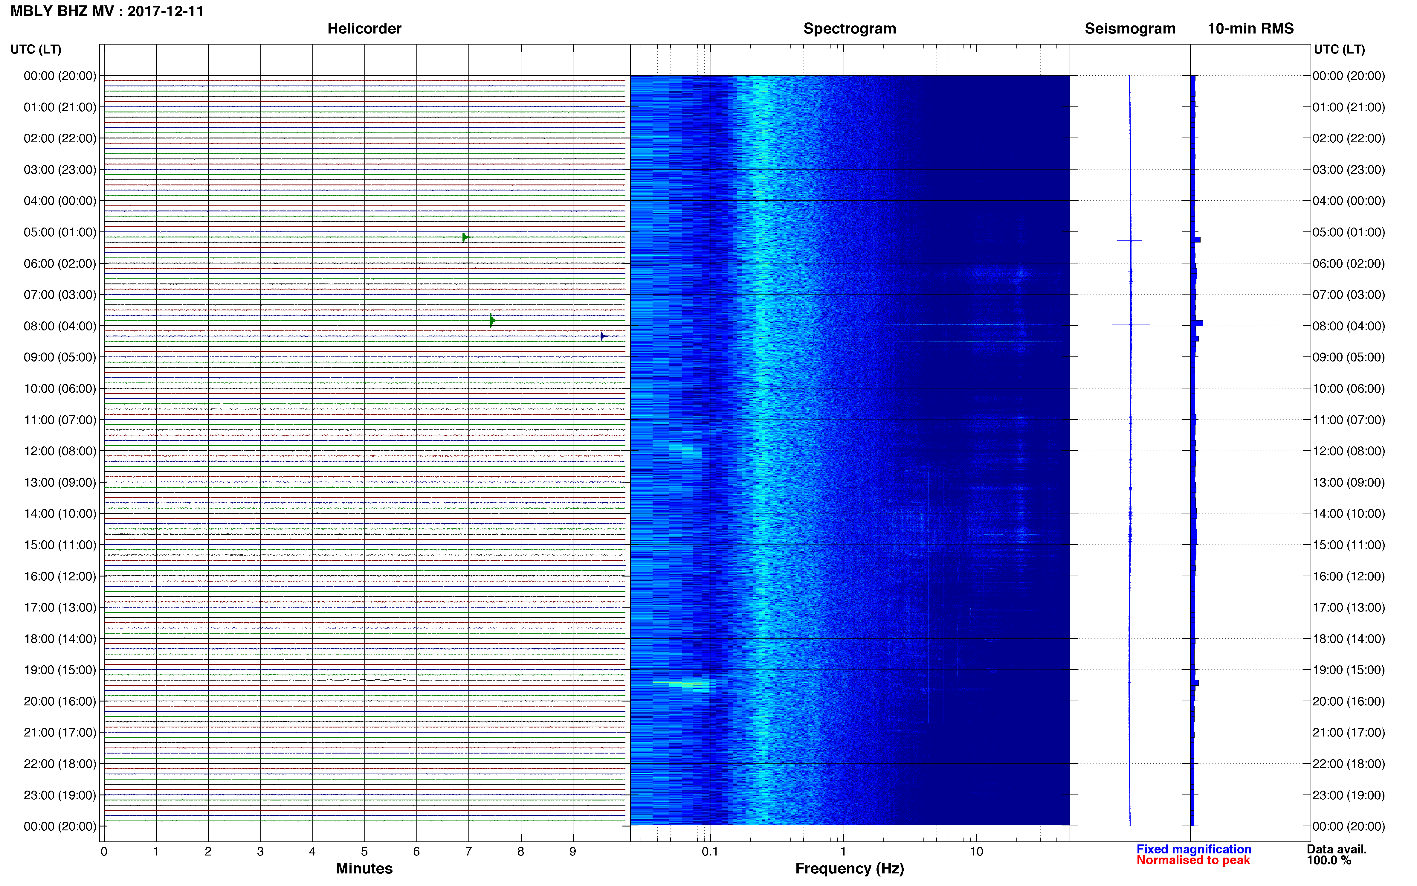Click the left-axis 12:00 (08:00) time label
Image resolution: width=1417 pixels, height=886 pixels.
coord(60,451)
